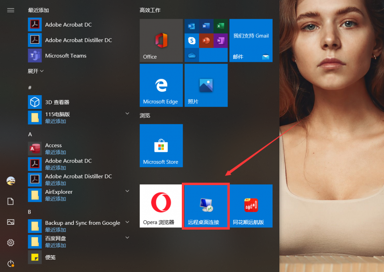Expand the 展开 recently added list
Viewport: 384px width, 272px height.
(x=36, y=71)
